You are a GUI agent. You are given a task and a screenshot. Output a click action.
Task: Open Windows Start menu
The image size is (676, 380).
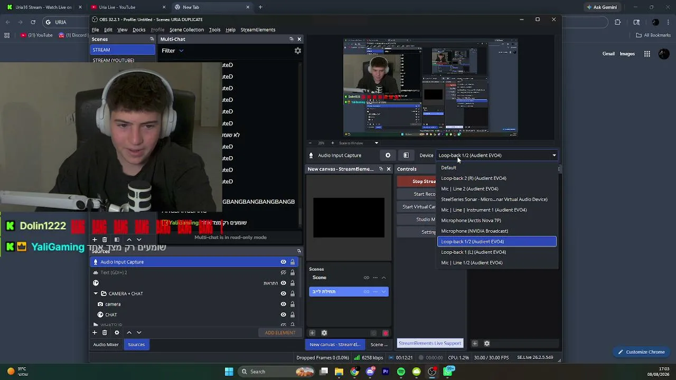pyautogui.click(x=229, y=372)
